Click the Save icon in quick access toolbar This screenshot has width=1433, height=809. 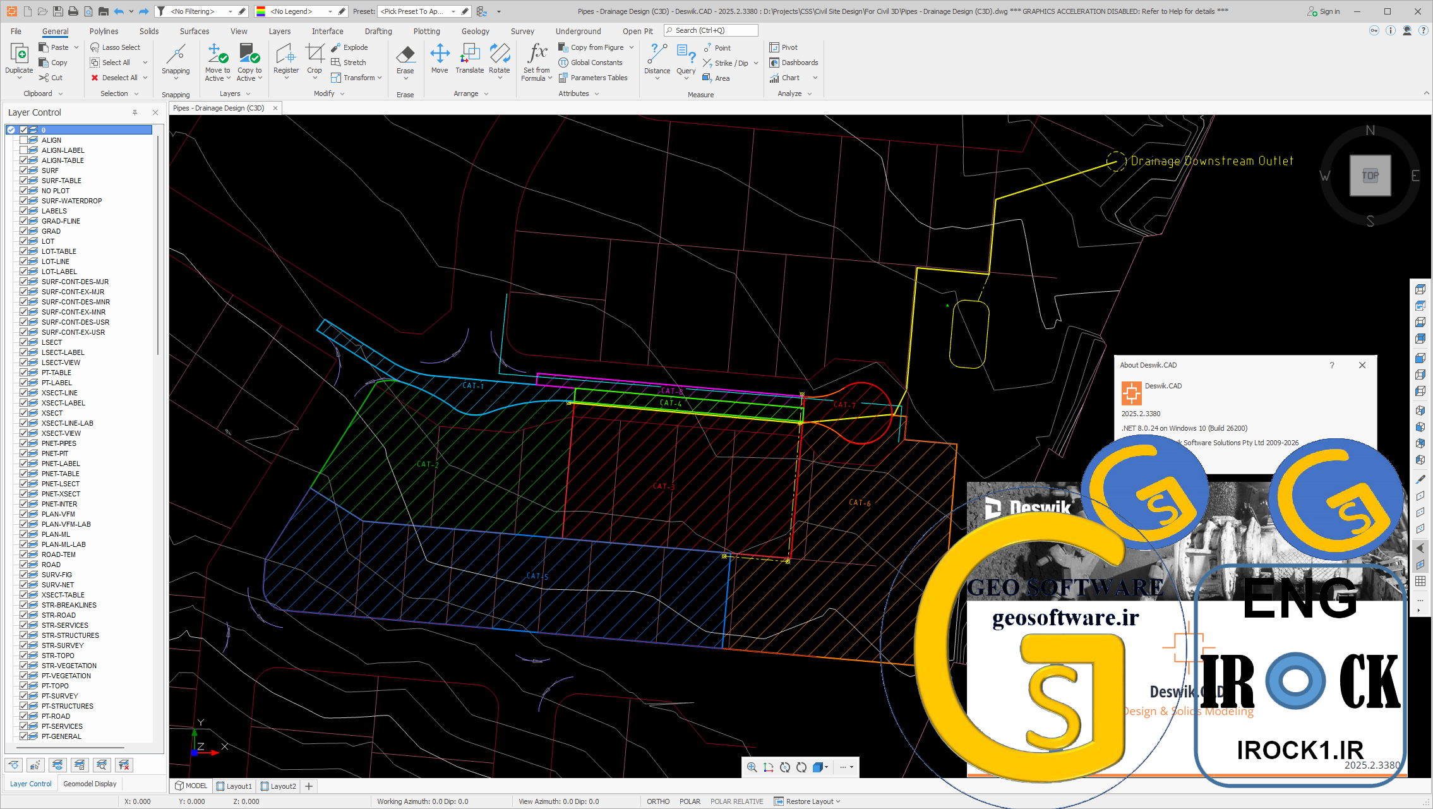pyautogui.click(x=57, y=11)
